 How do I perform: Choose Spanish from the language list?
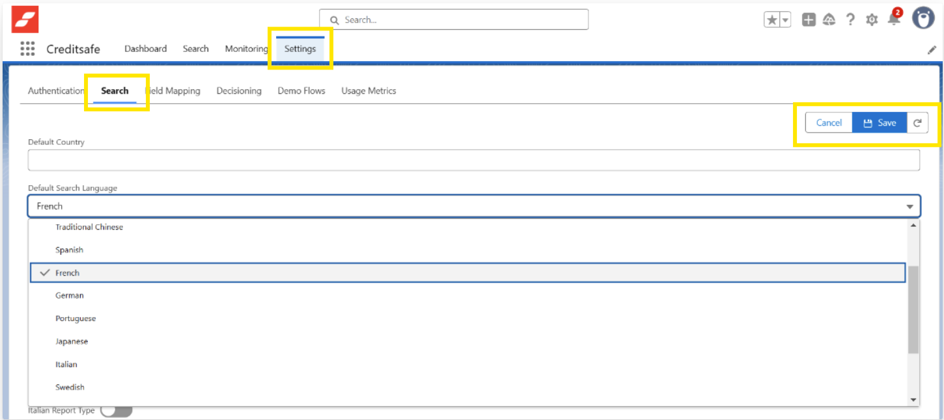click(467, 250)
